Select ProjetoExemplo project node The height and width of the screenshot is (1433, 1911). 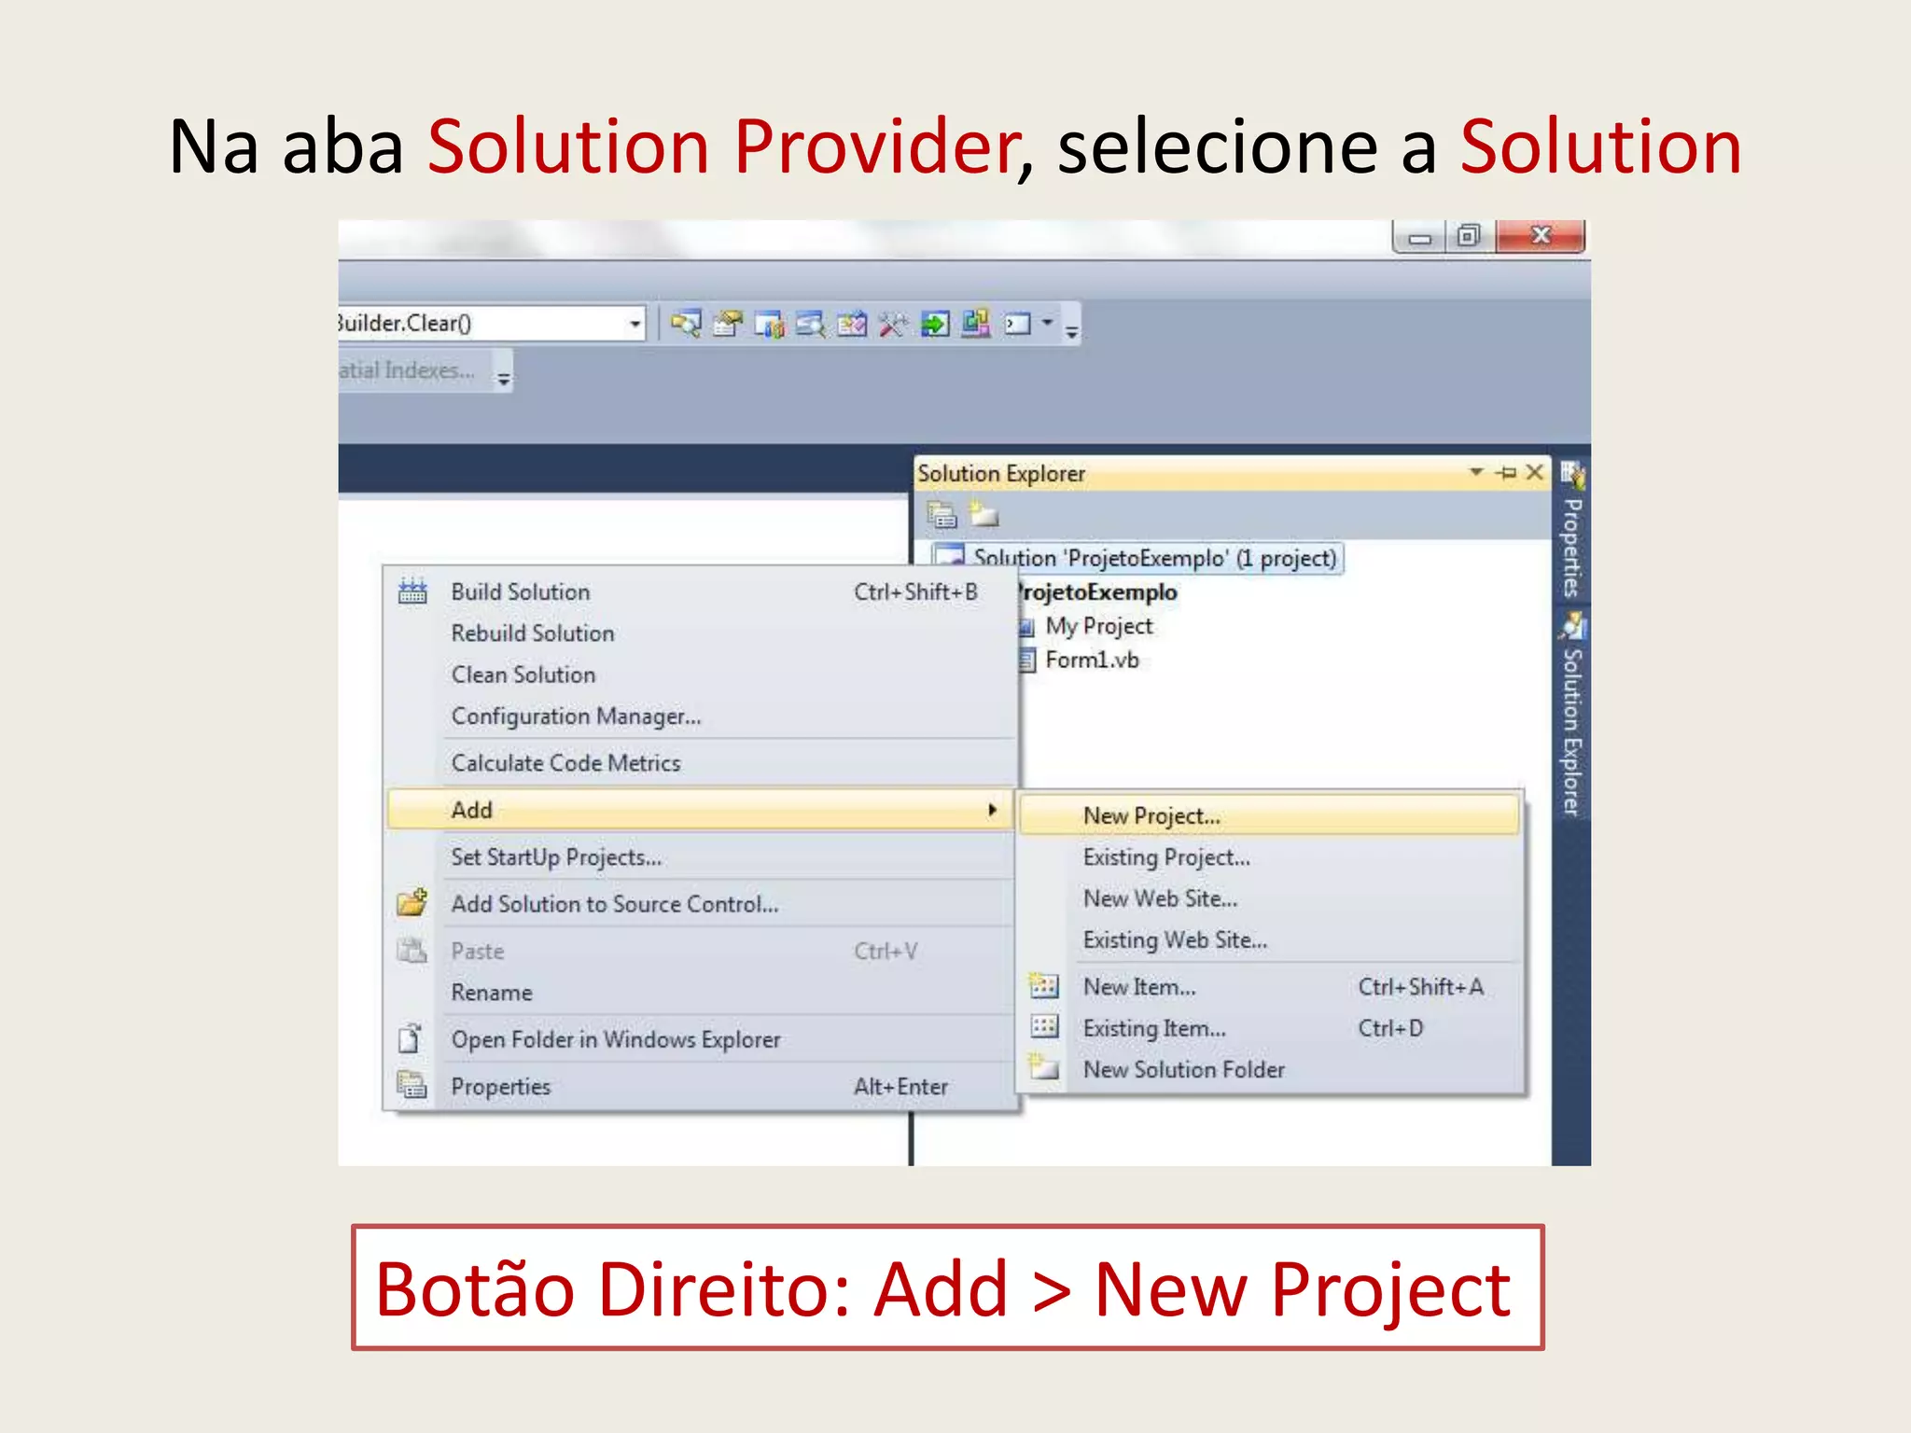(1098, 592)
